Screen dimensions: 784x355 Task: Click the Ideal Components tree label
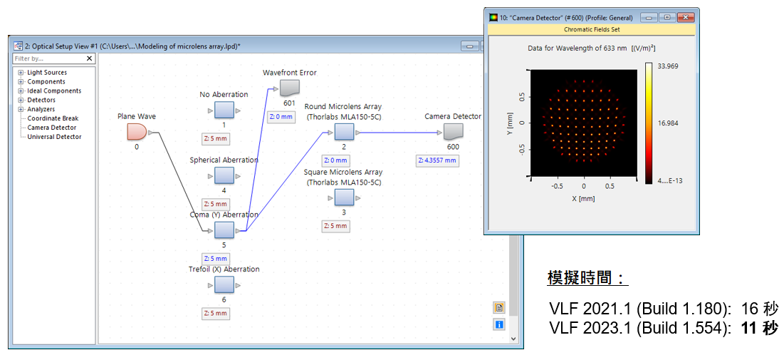(x=54, y=91)
